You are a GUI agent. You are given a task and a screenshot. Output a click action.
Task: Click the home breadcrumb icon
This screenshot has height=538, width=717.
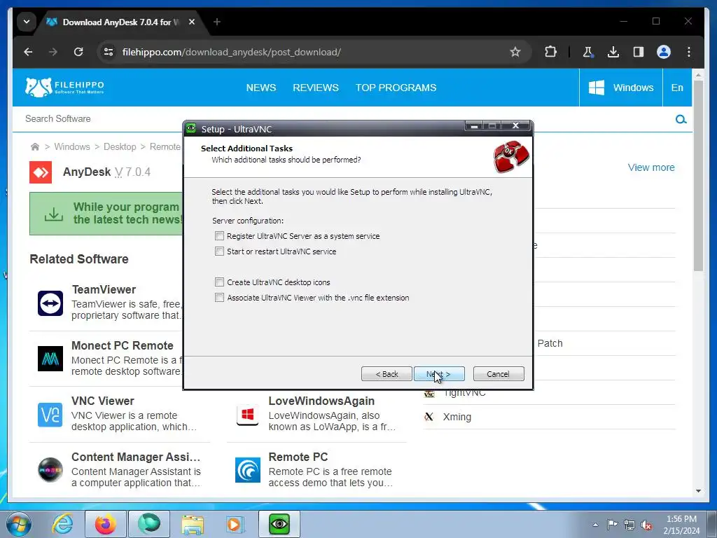coord(35,147)
